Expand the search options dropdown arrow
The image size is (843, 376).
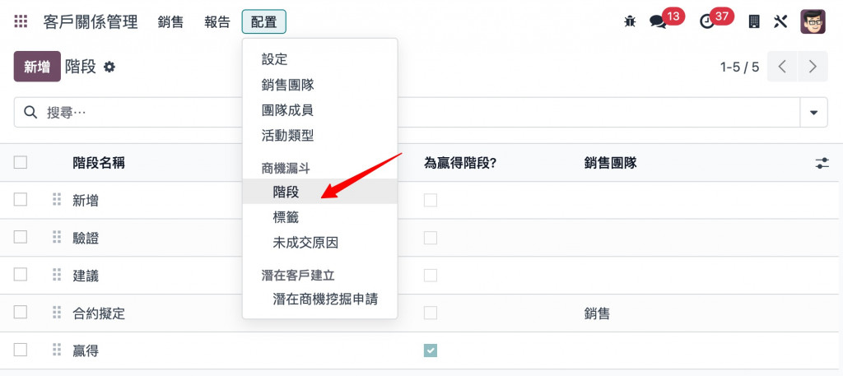(x=813, y=112)
